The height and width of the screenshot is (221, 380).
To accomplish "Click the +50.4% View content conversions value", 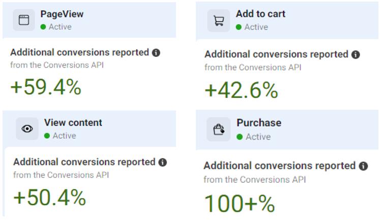I will [x=50, y=198].
